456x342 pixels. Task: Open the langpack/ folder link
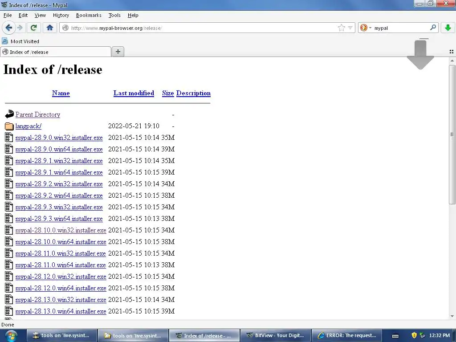[28, 126]
